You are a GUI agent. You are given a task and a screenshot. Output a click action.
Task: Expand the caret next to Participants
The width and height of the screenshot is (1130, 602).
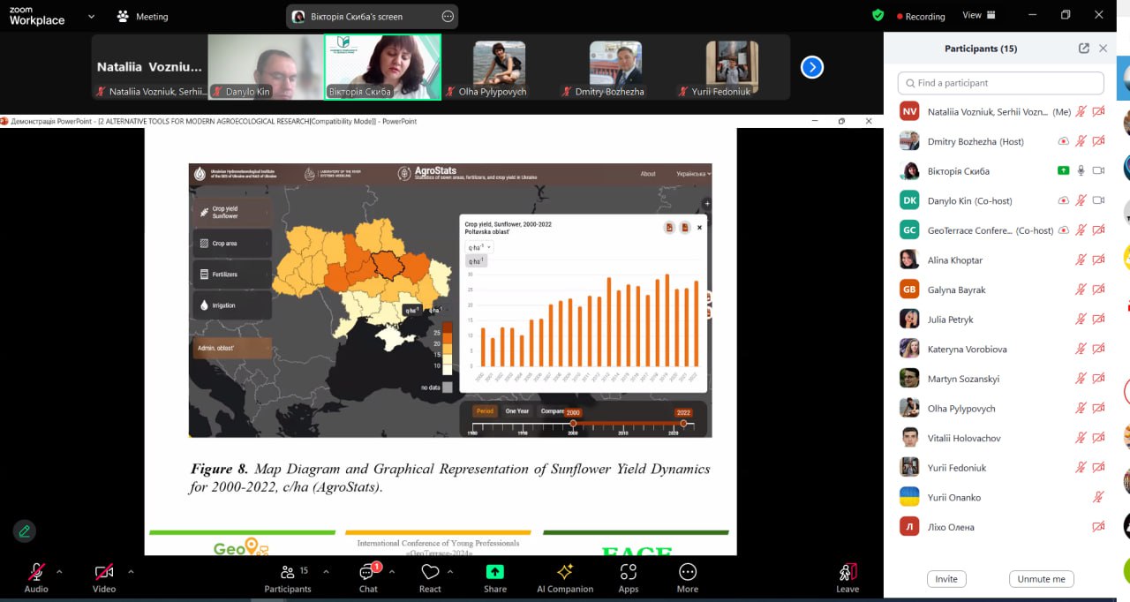(326, 571)
